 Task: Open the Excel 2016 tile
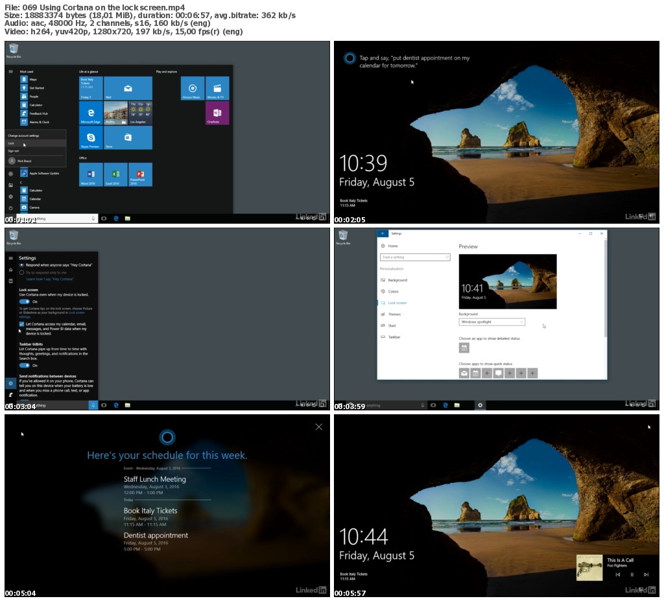(x=115, y=174)
